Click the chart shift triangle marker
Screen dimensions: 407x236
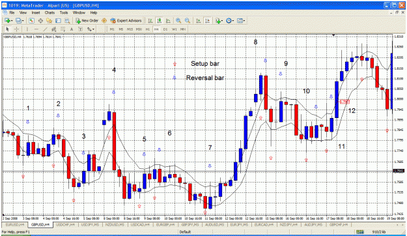point(333,35)
